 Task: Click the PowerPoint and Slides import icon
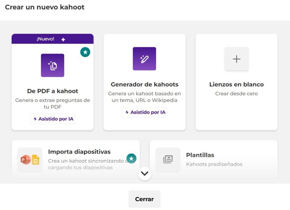[30, 159]
